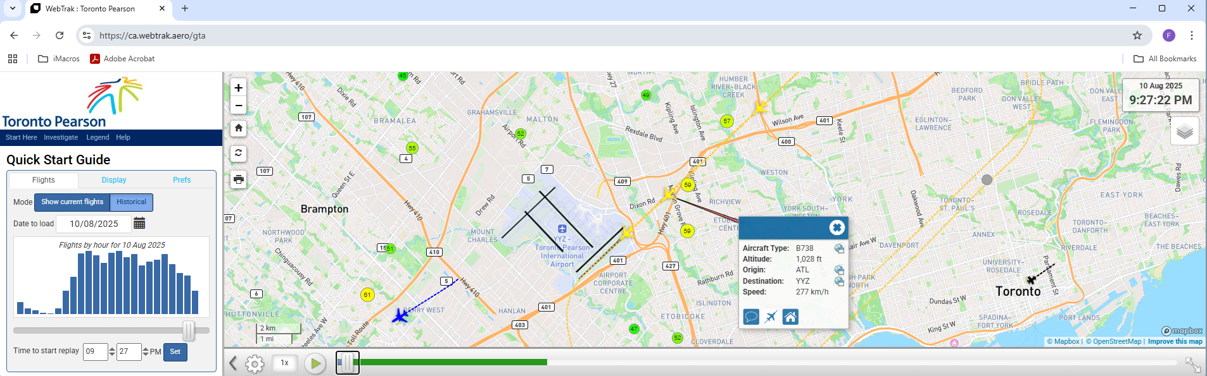Click the home icon in flight popup

click(790, 317)
